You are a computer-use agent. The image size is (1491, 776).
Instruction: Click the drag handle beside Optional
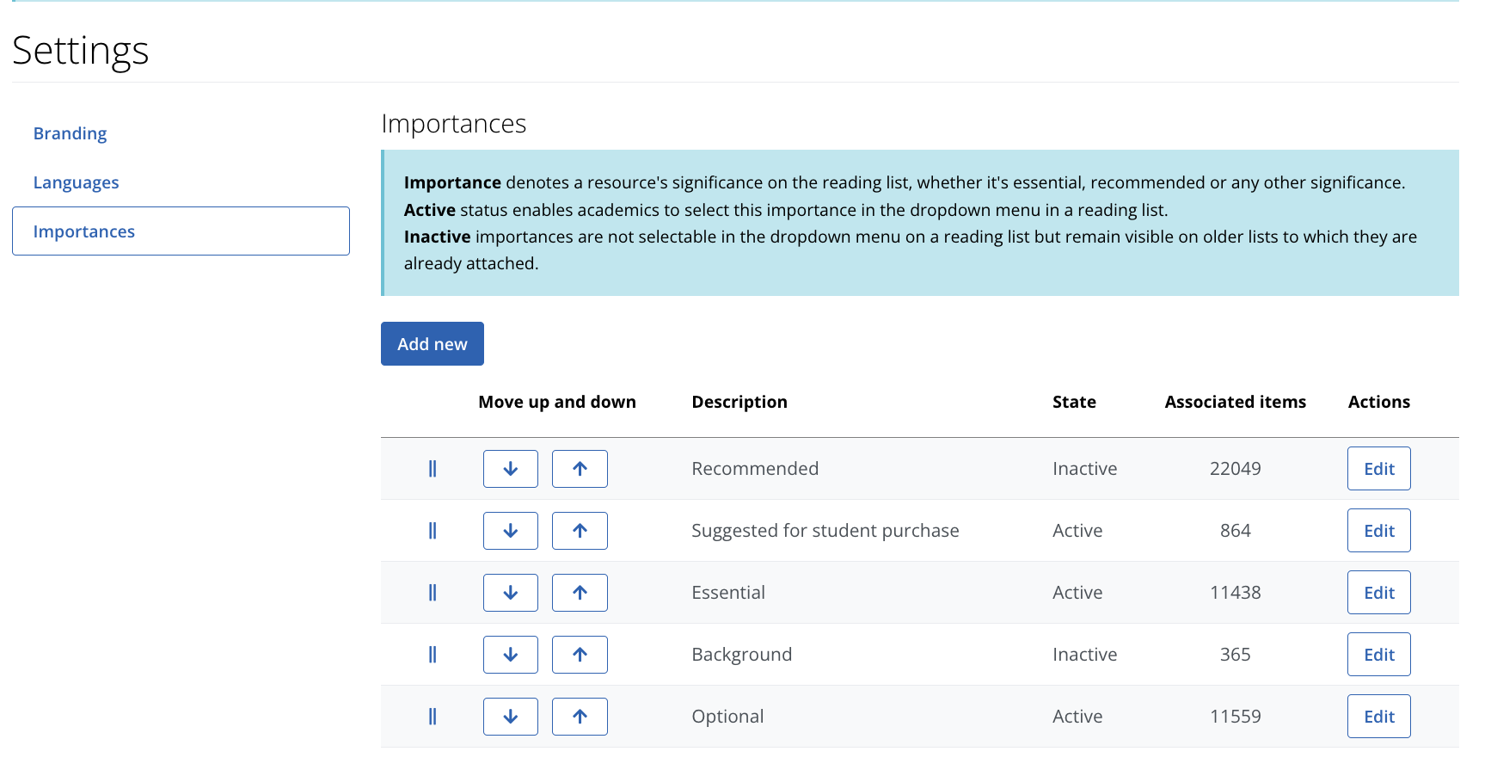coord(432,716)
